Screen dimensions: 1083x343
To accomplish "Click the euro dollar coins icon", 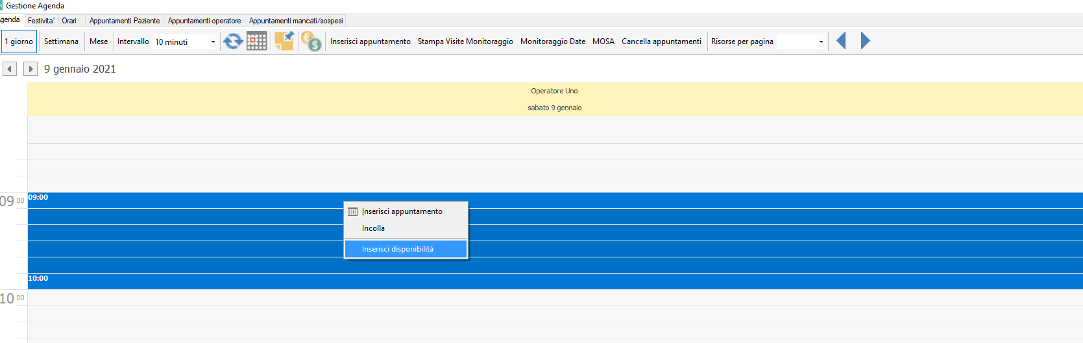I will coord(311,41).
